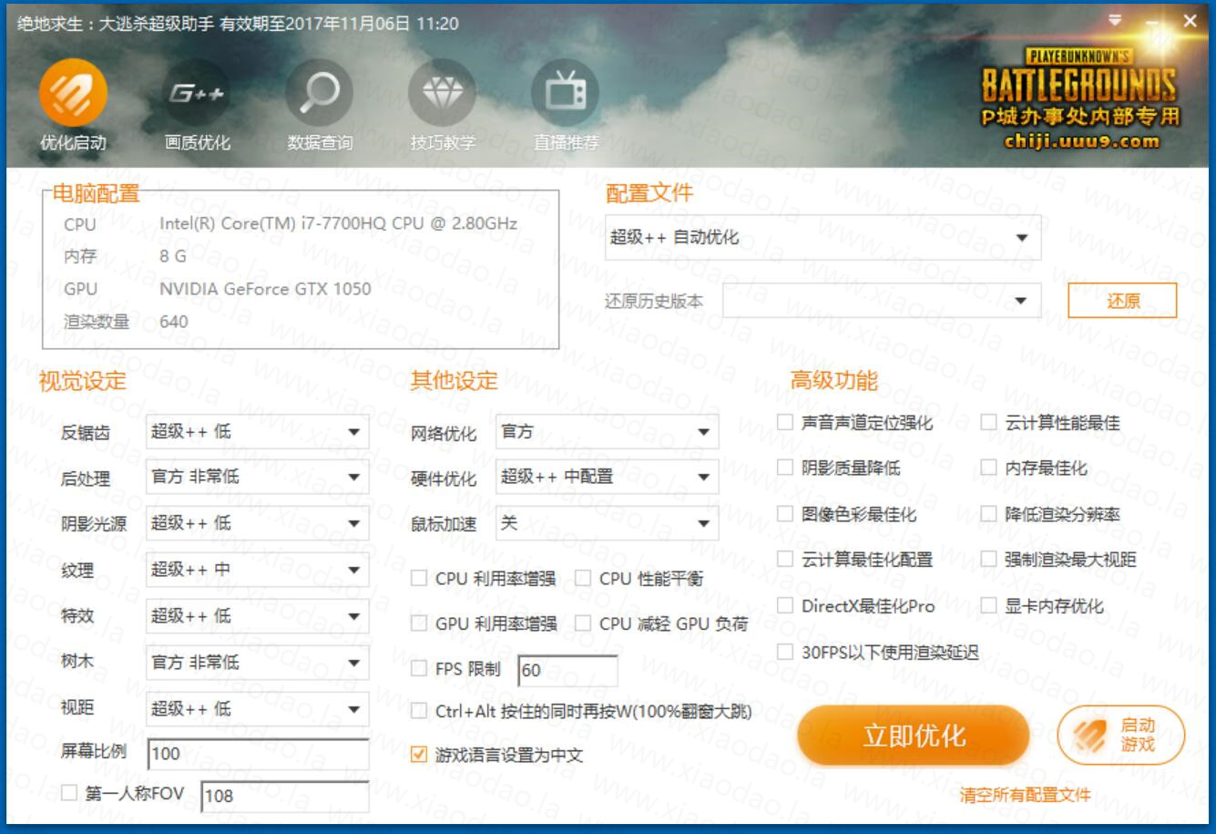Screen dimensions: 1216x834
Task: Select the 渲染数量 value 640
Action: 174,322
